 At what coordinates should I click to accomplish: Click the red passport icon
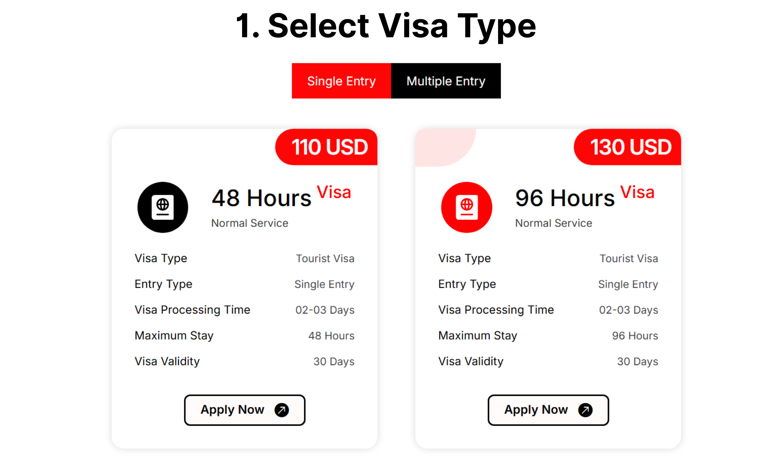pos(467,207)
